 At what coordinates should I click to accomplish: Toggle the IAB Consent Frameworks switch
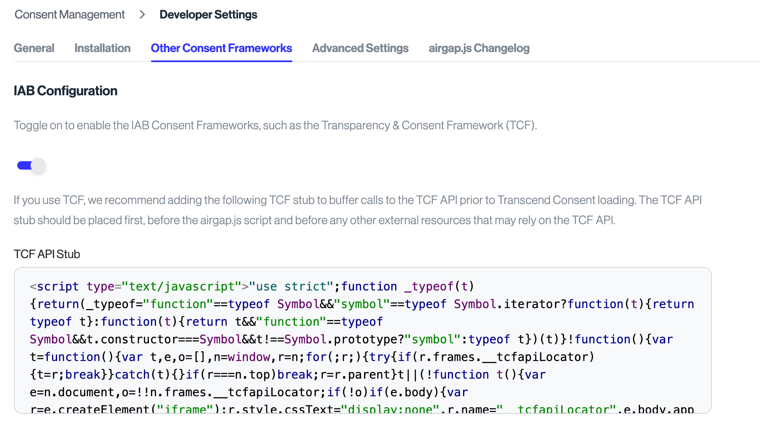pyautogui.click(x=31, y=166)
